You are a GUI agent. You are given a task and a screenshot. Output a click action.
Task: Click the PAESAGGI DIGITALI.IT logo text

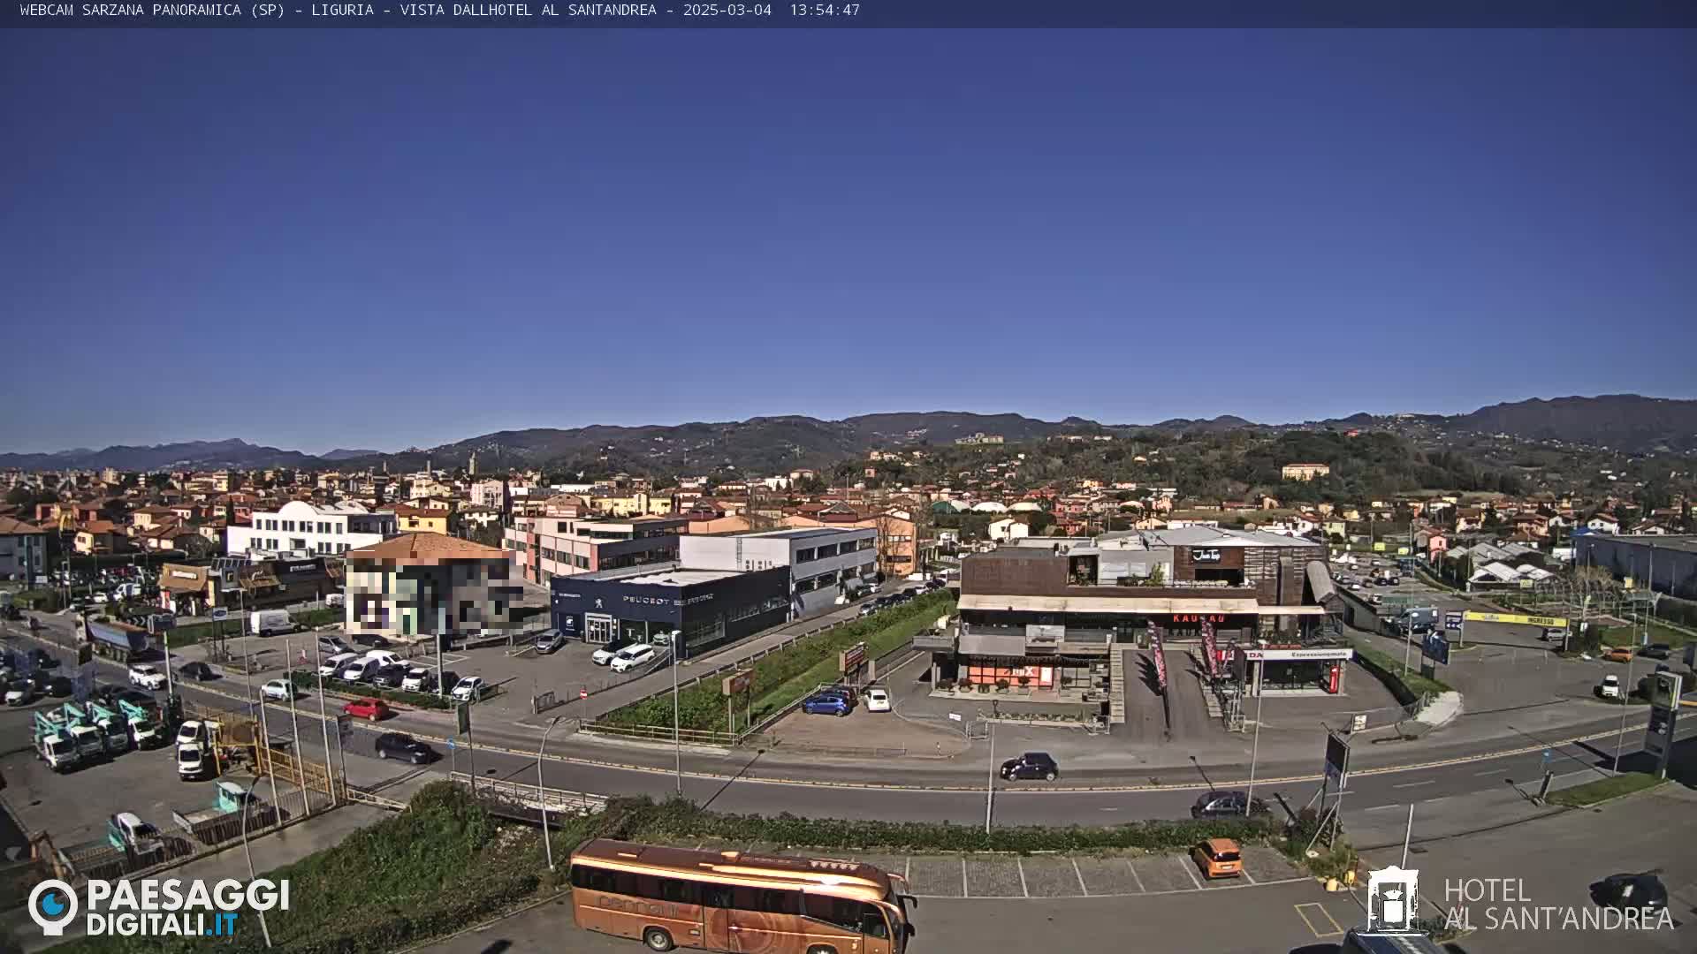click(188, 908)
